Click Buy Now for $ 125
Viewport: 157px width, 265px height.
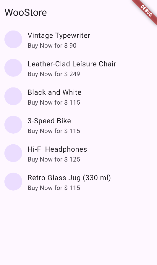tap(54, 159)
